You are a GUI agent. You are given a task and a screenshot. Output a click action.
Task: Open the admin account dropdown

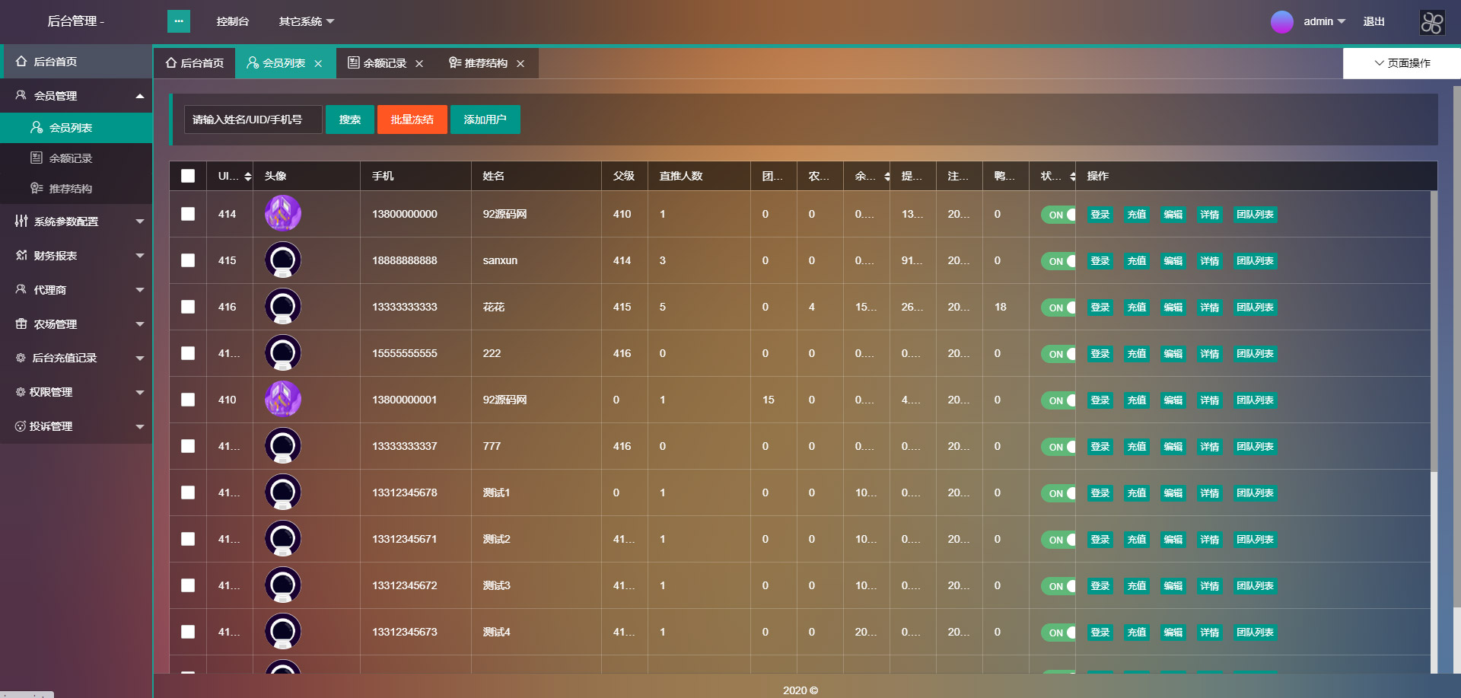1324,21
